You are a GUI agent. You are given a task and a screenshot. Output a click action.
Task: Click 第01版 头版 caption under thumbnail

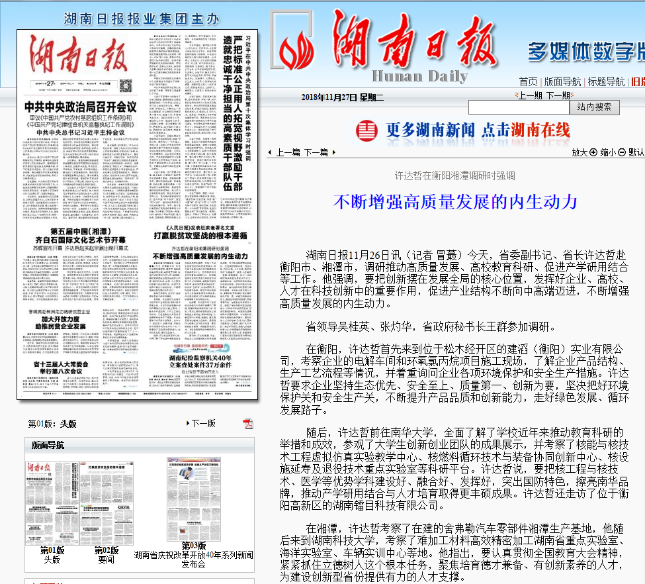pyautogui.click(x=52, y=555)
